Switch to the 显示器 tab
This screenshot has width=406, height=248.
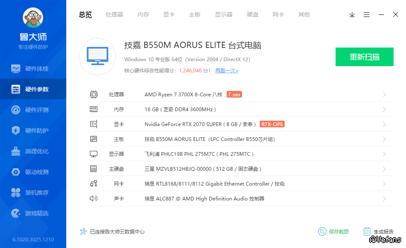223,15
